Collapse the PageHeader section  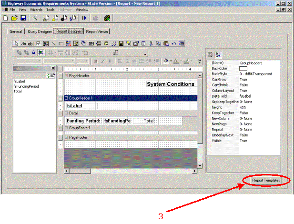pyautogui.click(x=66, y=76)
